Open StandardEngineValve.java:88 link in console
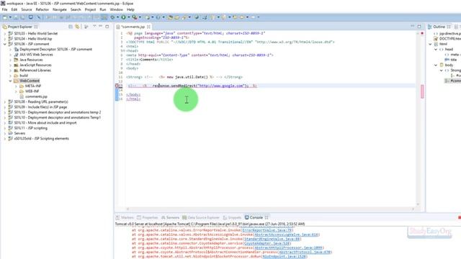Viewport: 461px width, 259px height. [272, 239]
